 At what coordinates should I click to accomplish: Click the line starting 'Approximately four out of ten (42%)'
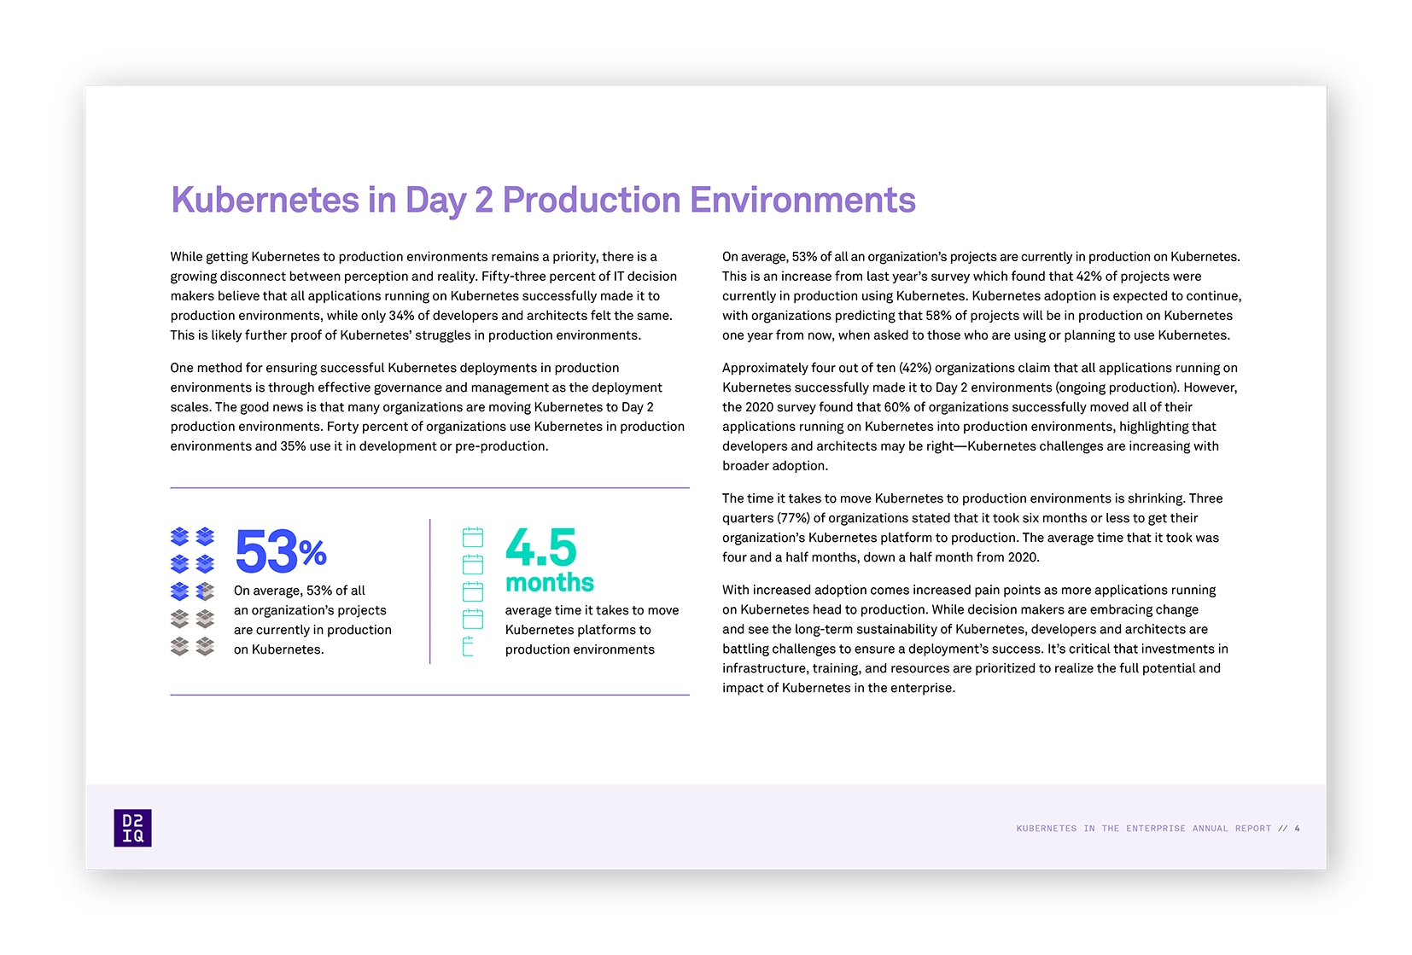pyautogui.click(x=980, y=368)
